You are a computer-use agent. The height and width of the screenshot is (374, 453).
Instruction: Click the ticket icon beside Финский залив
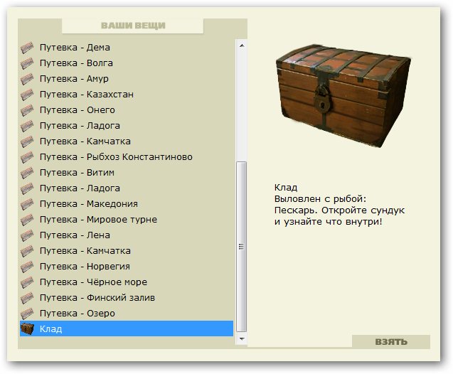[27, 298]
